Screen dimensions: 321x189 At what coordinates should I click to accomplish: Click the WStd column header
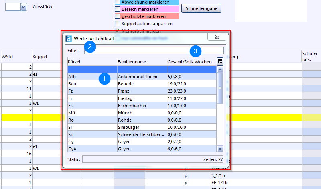pos(16,57)
